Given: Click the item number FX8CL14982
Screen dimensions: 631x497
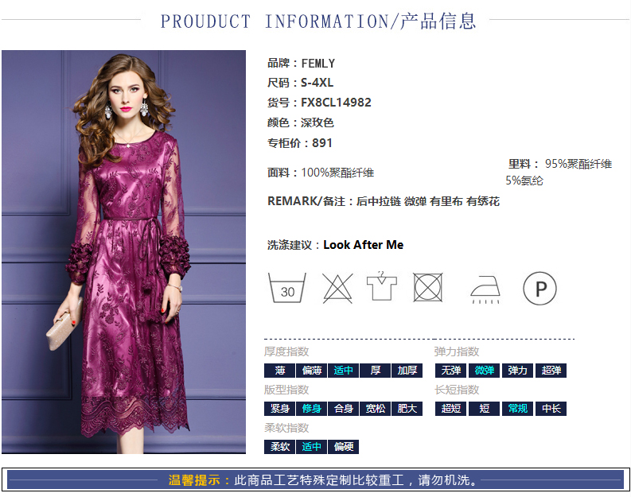Looking at the screenshot, I should [x=336, y=103].
